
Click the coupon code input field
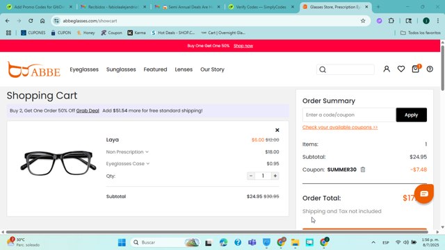(349, 115)
